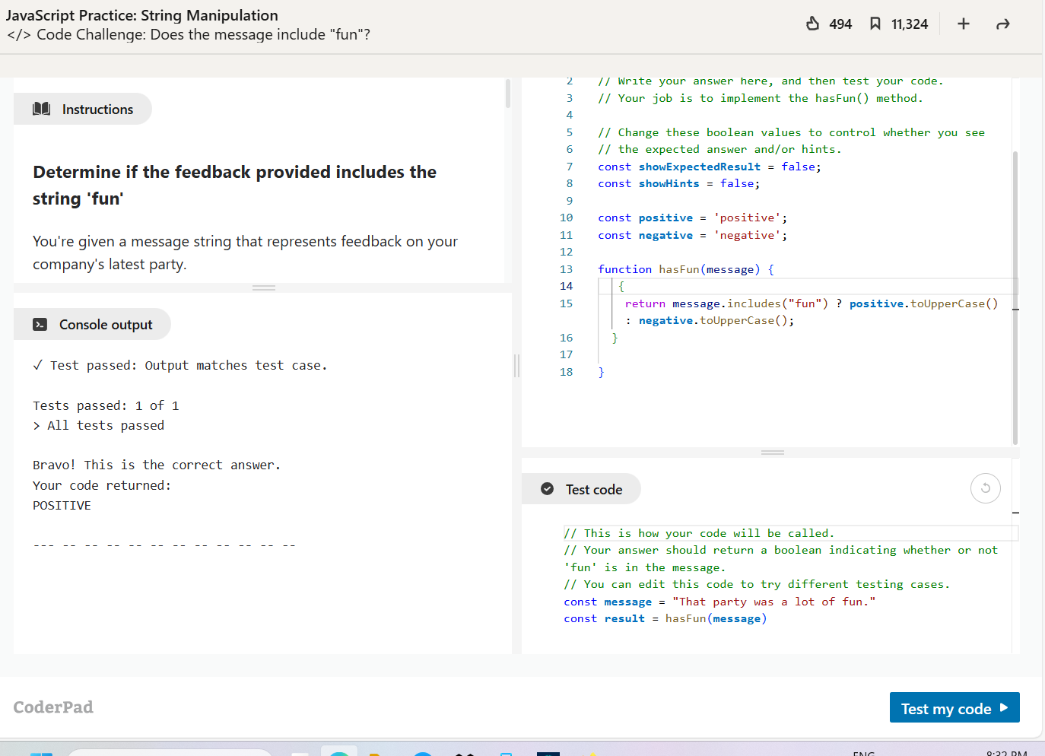This screenshot has height=756, width=1045.
Task: Click the book icon beside Instructions
Action: point(42,109)
